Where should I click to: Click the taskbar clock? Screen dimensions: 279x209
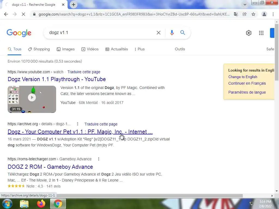pyautogui.click(x=265, y=204)
